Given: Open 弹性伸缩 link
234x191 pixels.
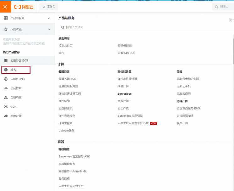Looking at the screenshot, I should pyautogui.click(x=64, y=101).
